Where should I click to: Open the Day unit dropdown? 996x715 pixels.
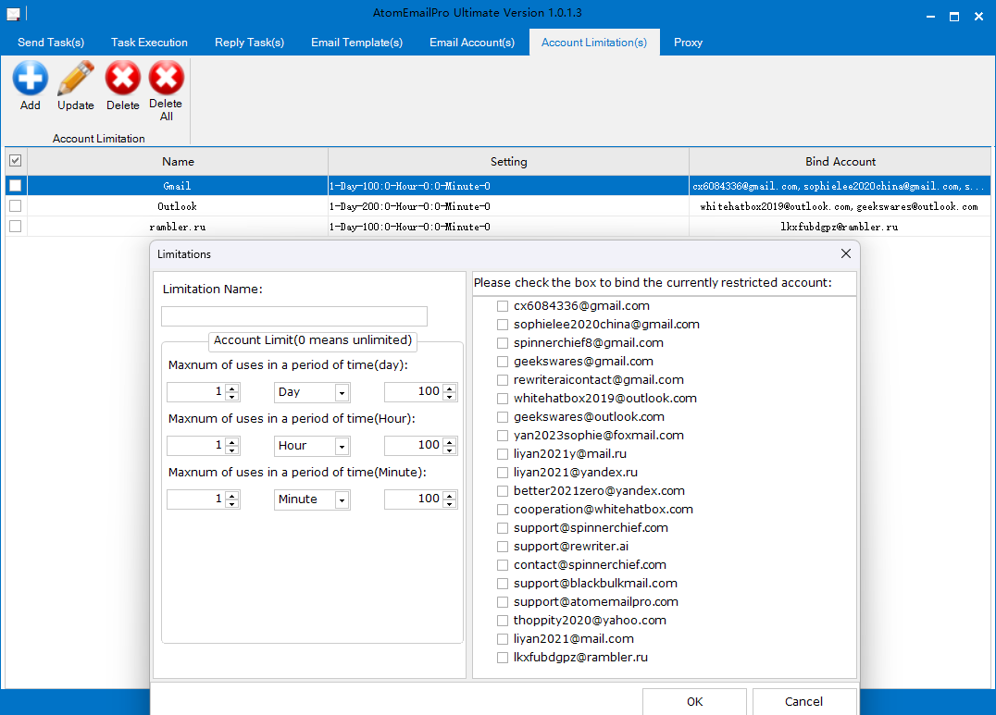click(342, 392)
